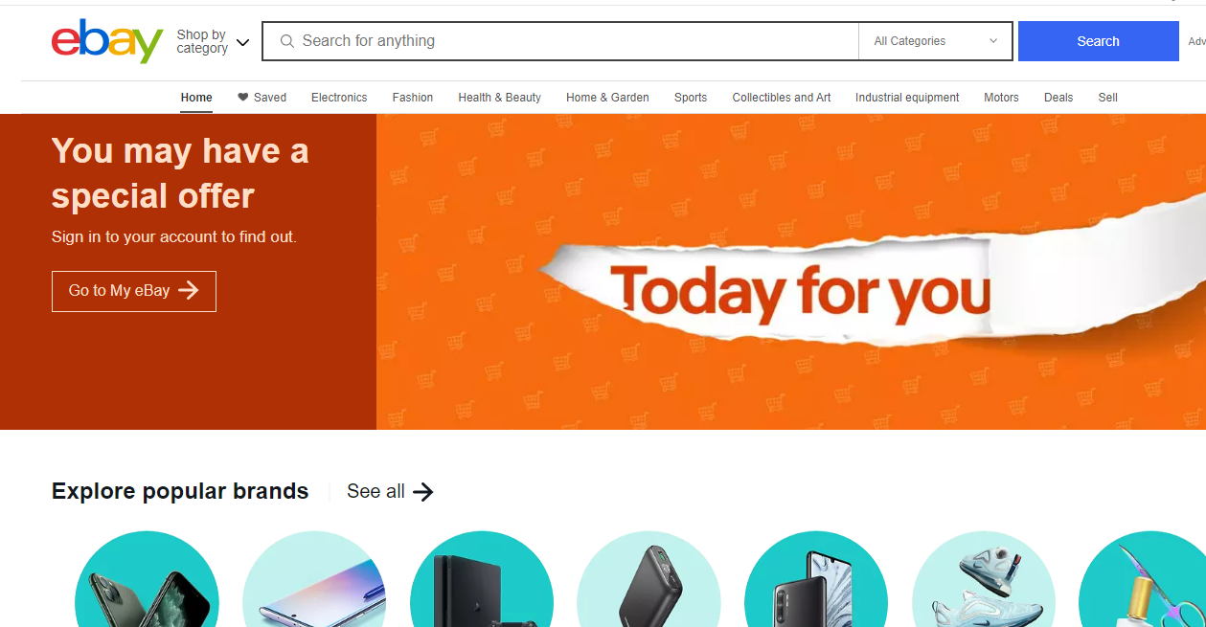
Task: Click the magnifying glass icon in search bar
Action: pos(286,41)
